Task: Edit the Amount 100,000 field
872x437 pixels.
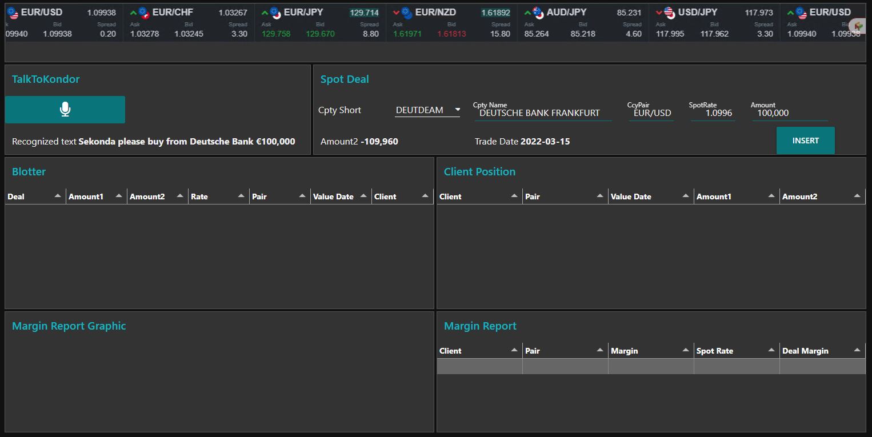Action: tap(789, 113)
